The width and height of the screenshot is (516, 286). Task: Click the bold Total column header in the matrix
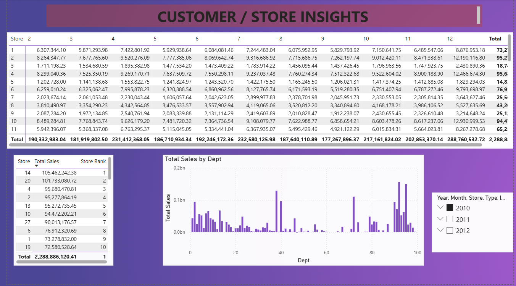point(495,39)
